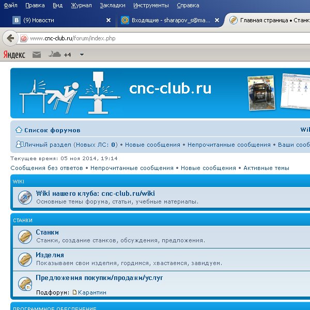Screen dimensions: 310x310
Task: Open the Справка menu
Action: [188, 5]
